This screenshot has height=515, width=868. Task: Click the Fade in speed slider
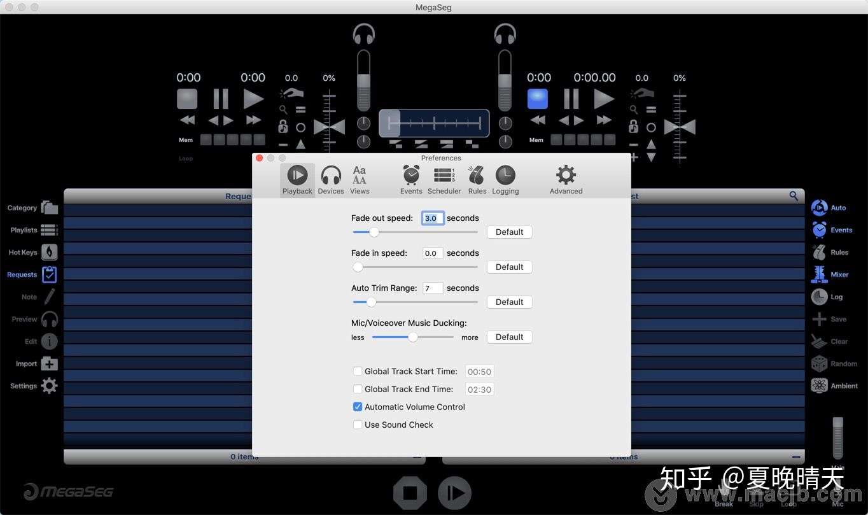pyautogui.click(x=415, y=267)
